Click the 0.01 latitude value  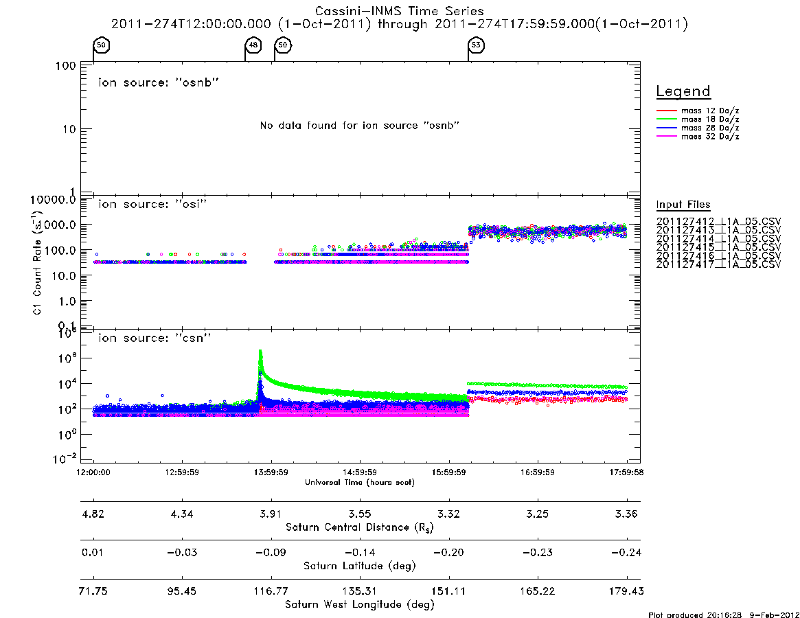pyautogui.click(x=93, y=553)
